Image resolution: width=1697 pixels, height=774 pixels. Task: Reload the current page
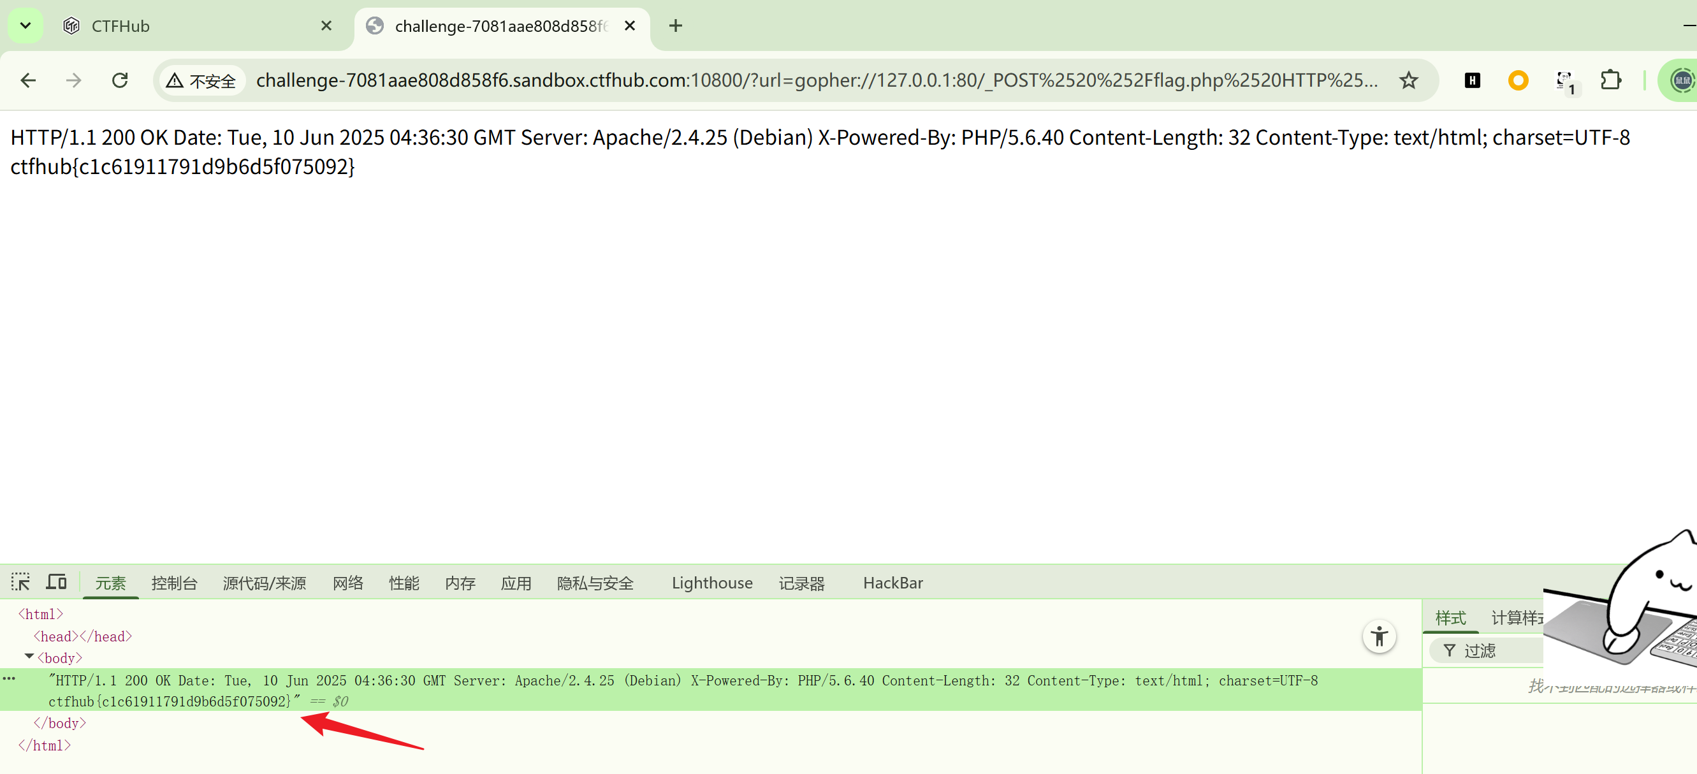(120, 80)
